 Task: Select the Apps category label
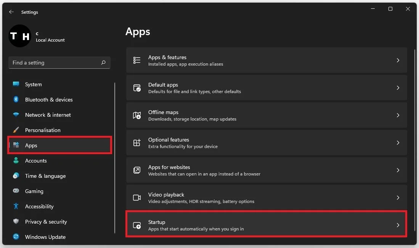[x=31, y=145]
